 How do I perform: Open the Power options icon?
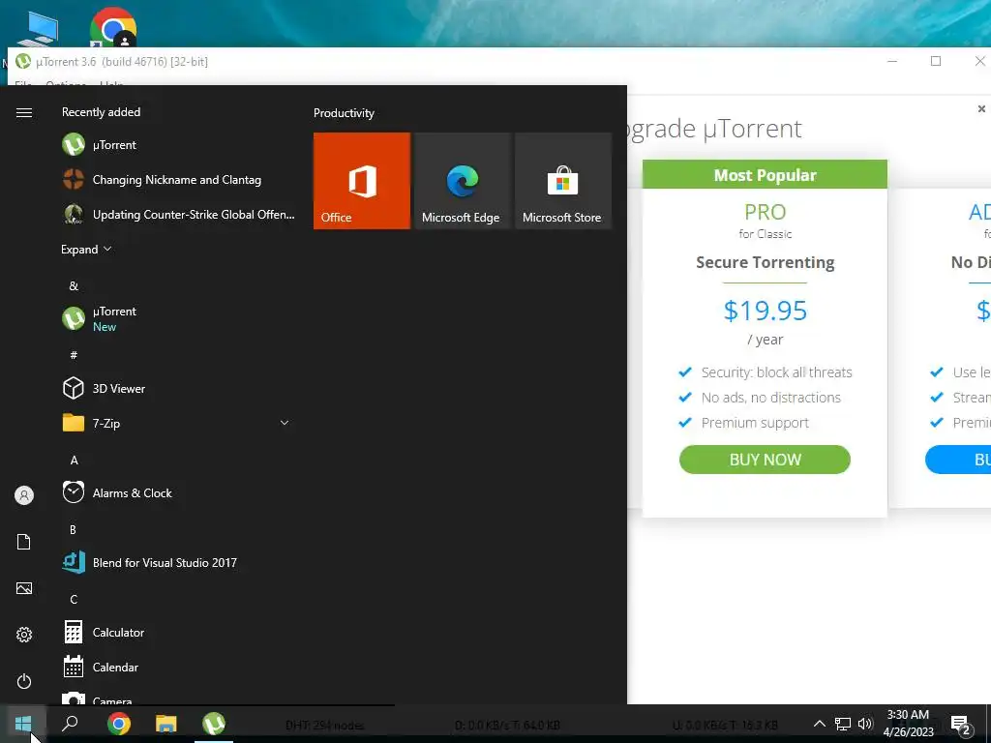(24, 681)
